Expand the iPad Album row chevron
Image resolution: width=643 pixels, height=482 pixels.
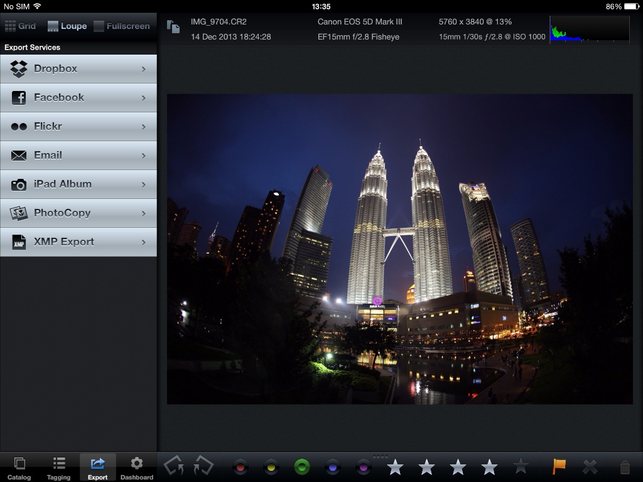(144, 185)
